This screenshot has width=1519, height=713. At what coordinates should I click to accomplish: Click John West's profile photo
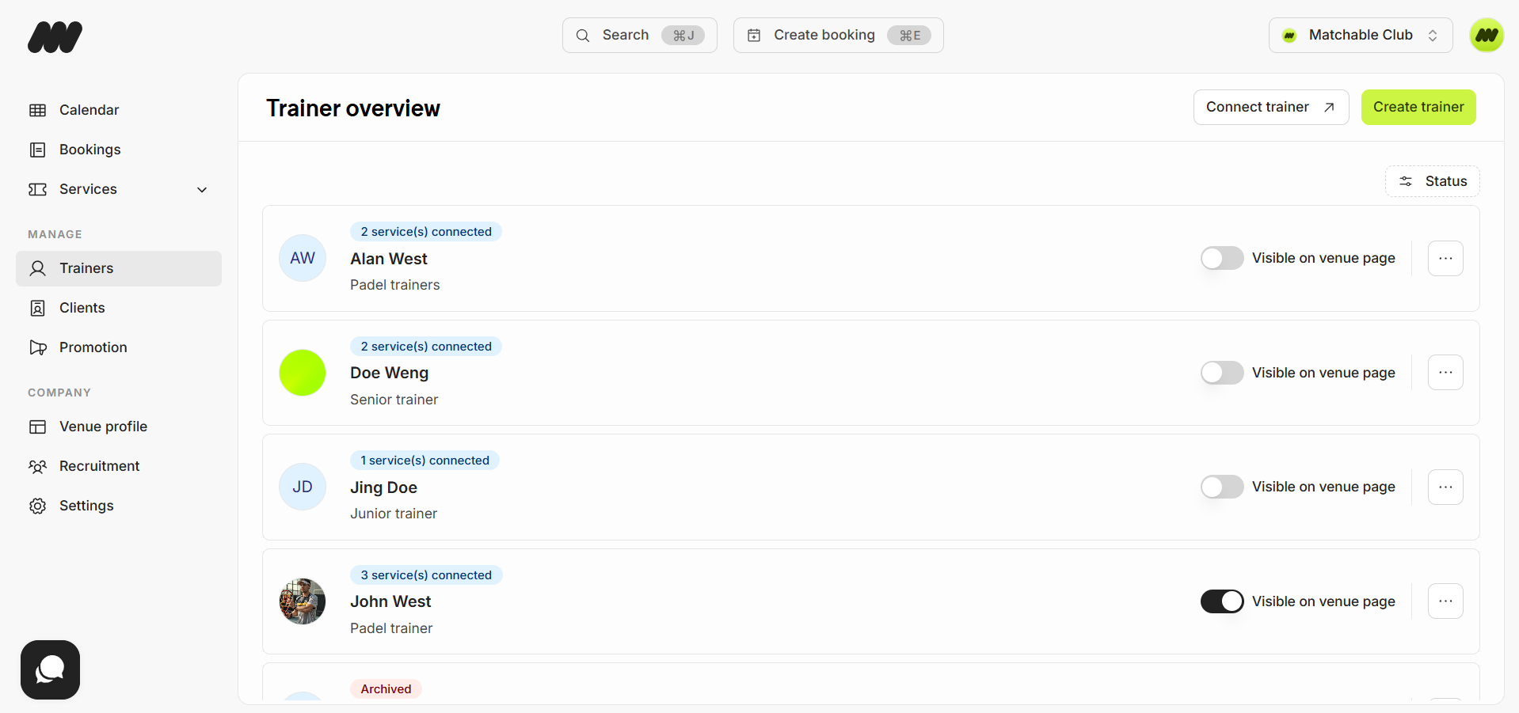coord(303,601)
